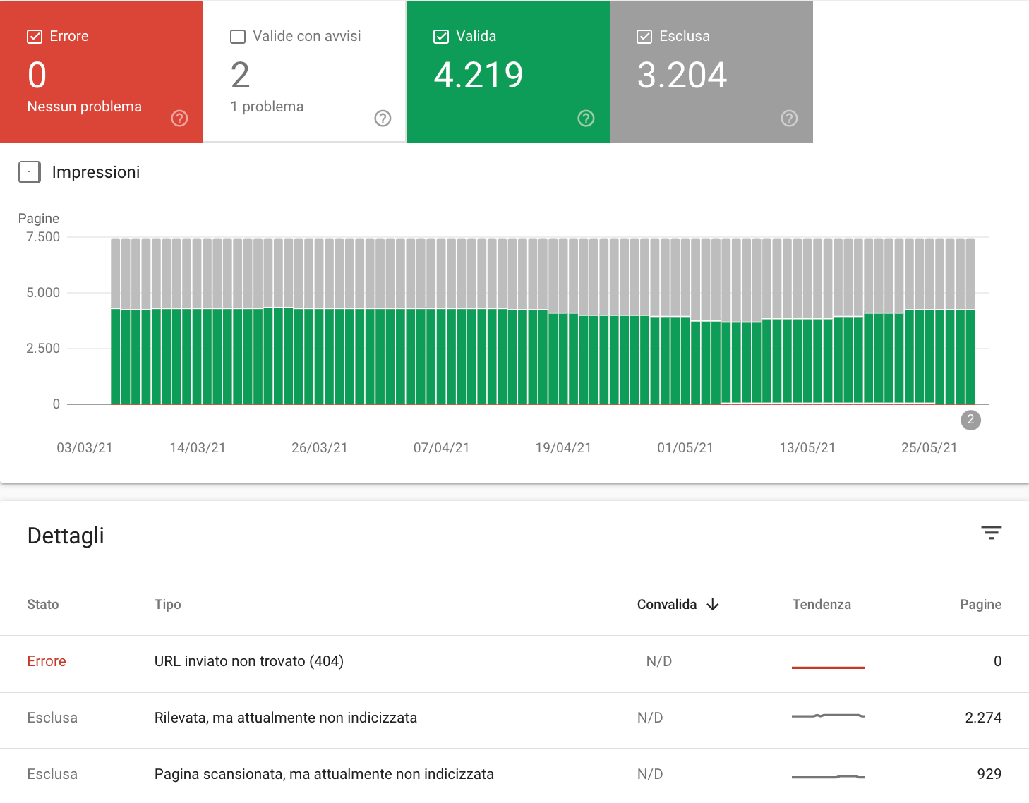Click the date label 19/04/21
The width and height of the screenshot is (1029, 803).
click(563, 448)
